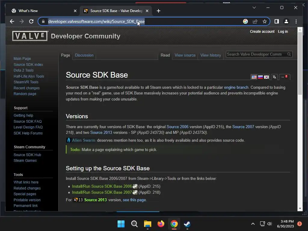This screenshot has width=308, height=231.
Task: Select the Page tab
Action: 65,55
